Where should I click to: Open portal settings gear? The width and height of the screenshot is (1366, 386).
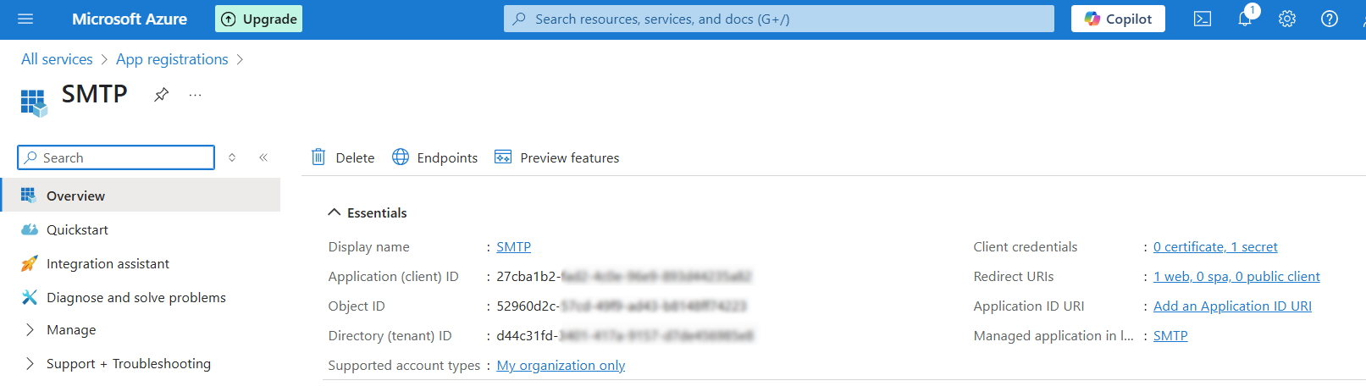[1287, 19]
